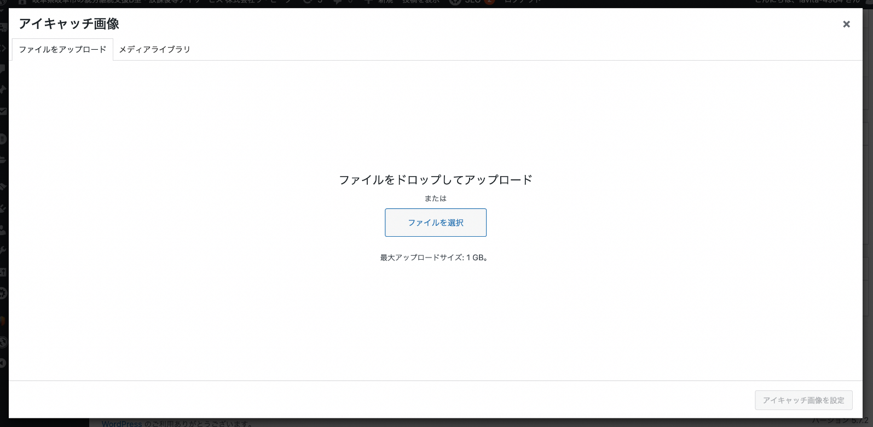The height and width of the screenshot is (427, 873).
Task: Click the pushpin icon in the left sidebar
Action: tap(3, 90)
